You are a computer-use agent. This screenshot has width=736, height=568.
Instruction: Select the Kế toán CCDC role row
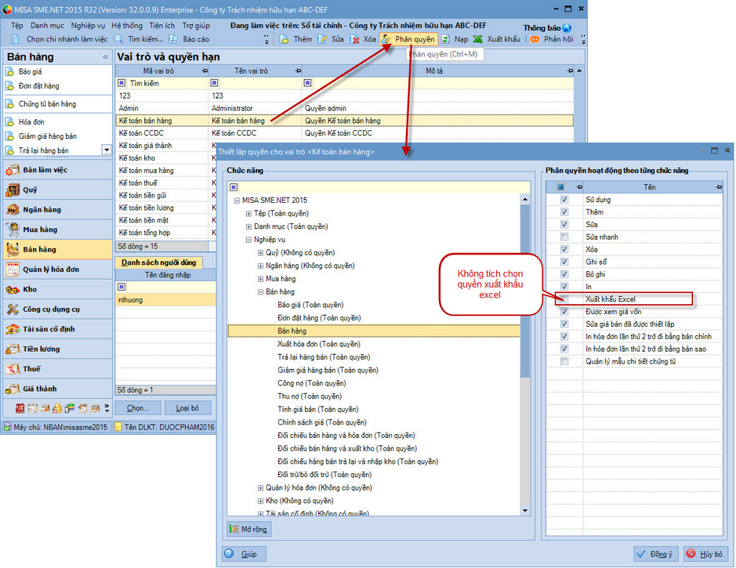click(x=345, y=133)
